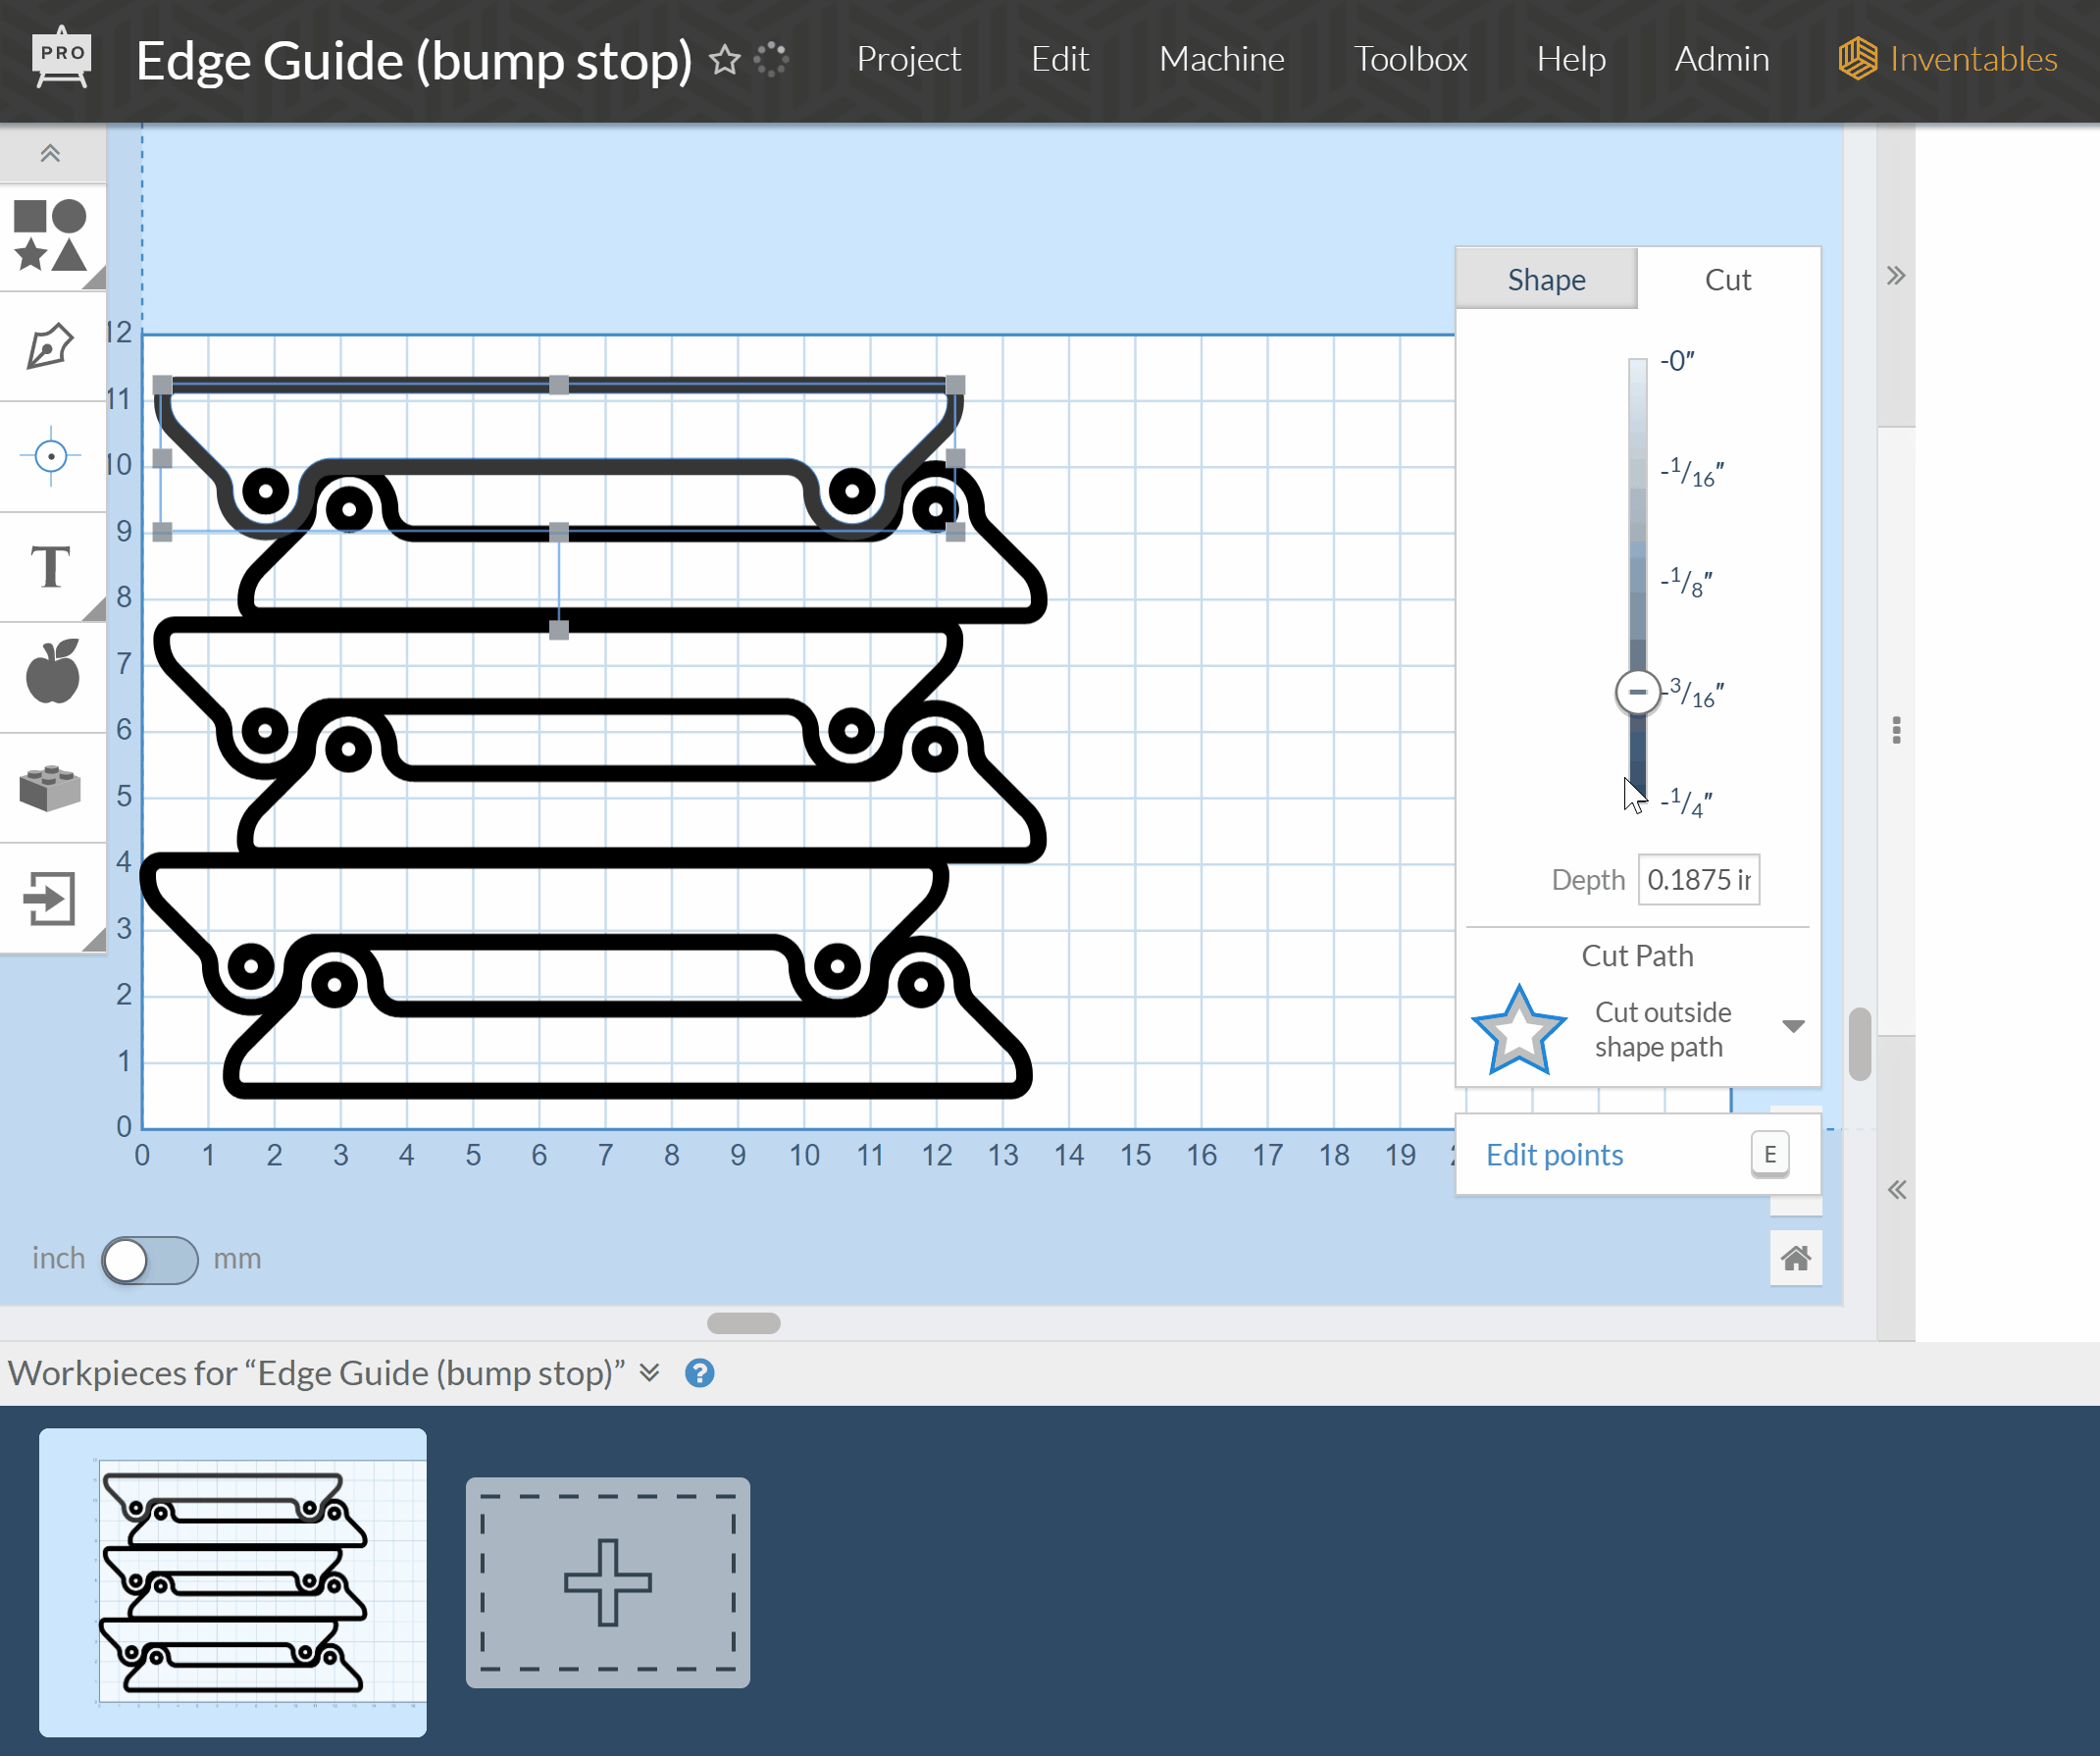Viewport: 2100px width, 1756px height.
Task: Click the first workpiece thumbnail
Action: (x=233, y=1579)
